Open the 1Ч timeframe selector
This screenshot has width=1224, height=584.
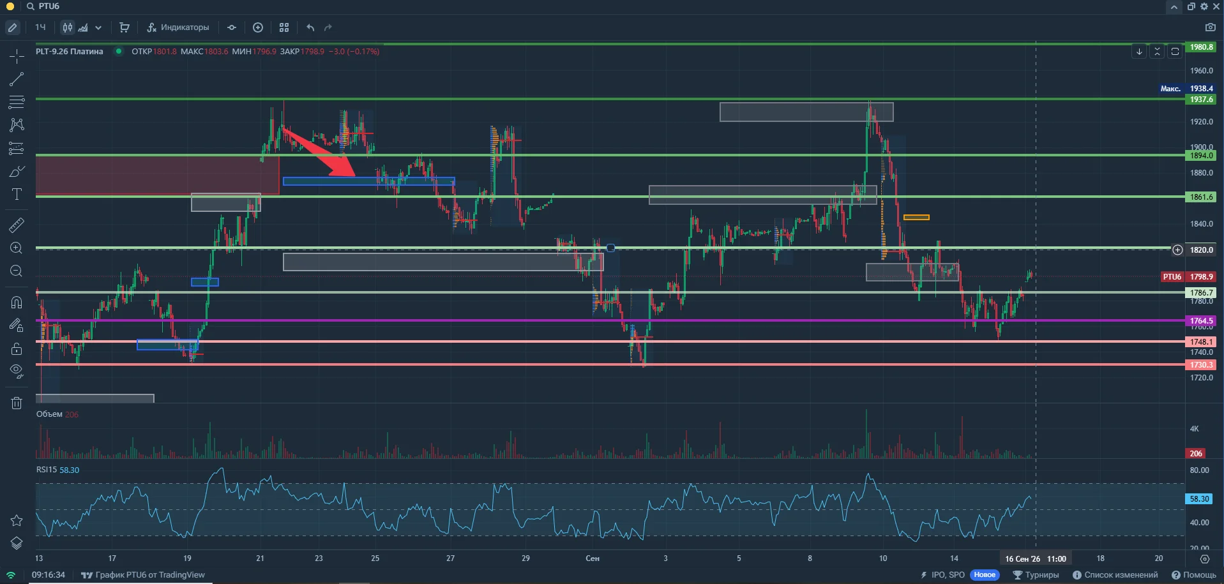[40, 27]
